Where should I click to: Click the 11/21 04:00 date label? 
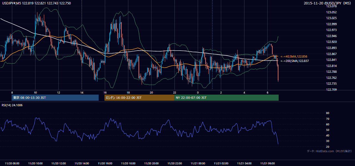pos(244,164)
